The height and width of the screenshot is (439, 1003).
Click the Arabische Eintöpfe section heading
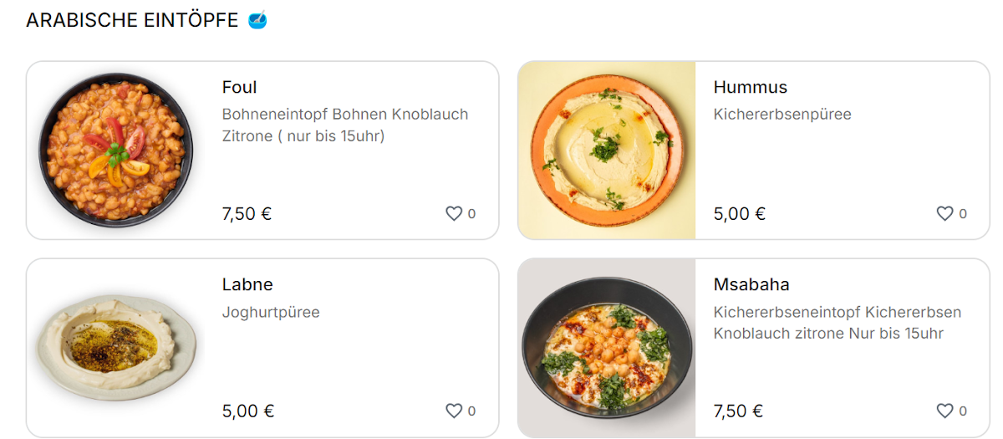(132, 21)
